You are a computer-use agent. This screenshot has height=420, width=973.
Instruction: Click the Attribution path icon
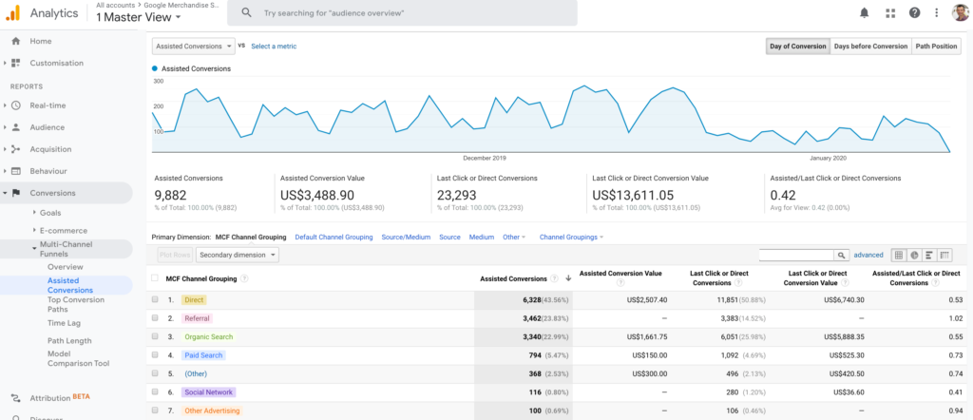pos(16,398)
